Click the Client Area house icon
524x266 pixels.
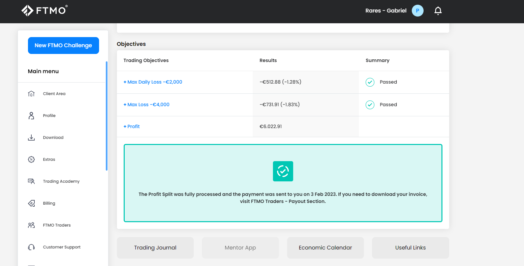(31, 94)
